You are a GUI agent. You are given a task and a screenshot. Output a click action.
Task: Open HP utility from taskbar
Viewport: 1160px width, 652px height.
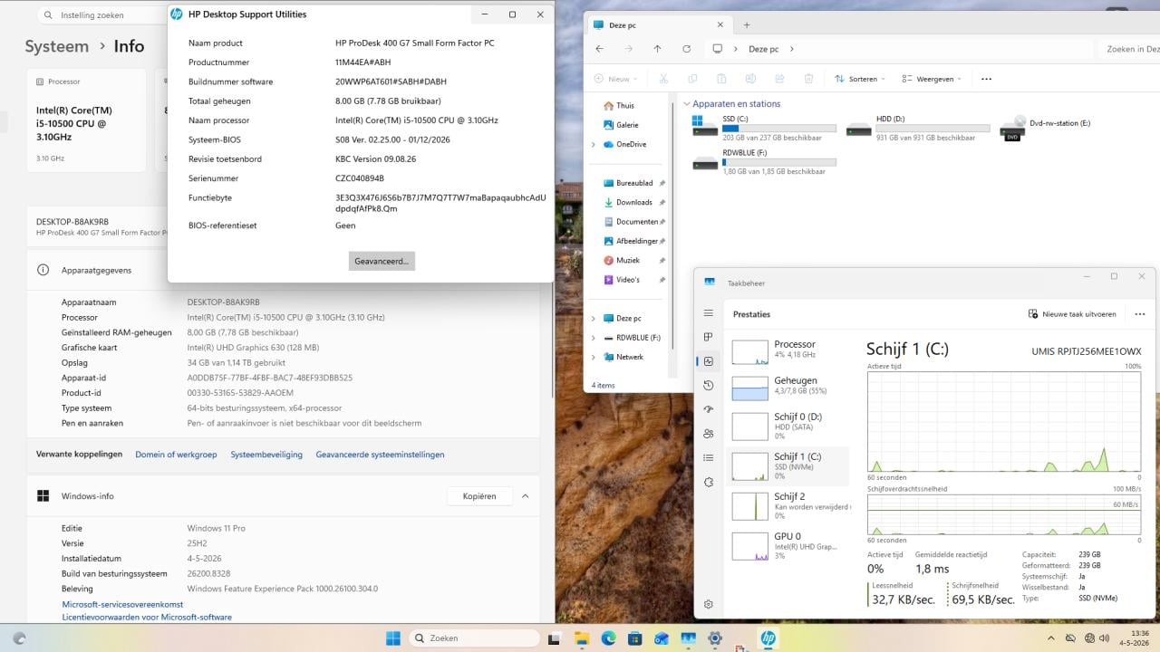pos(768,638)
